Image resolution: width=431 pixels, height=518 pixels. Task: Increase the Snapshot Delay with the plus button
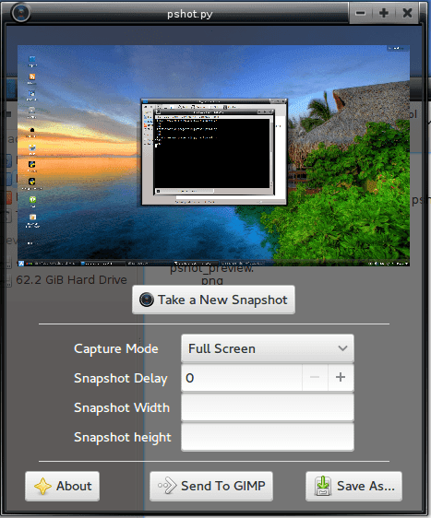coord(341,378)
